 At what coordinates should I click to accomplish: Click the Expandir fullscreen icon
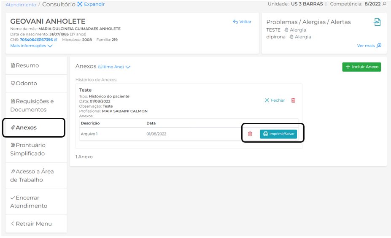pyautogui.click(x=80, y=4)
